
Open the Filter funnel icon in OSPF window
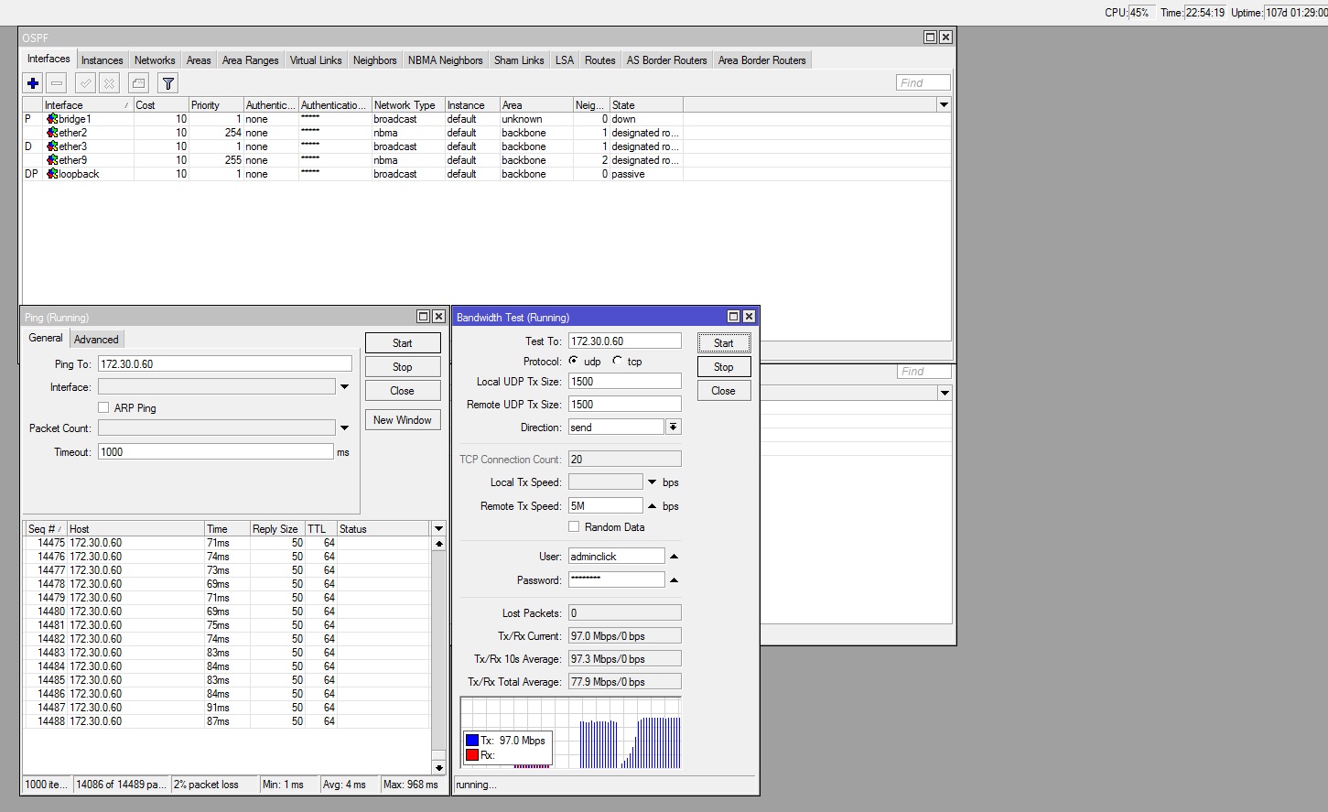167,83
